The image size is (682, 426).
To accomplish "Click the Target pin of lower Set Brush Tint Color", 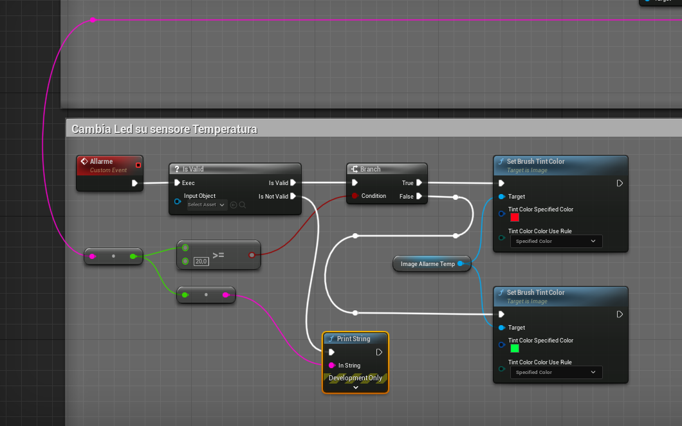I will [x=501, y=328].
